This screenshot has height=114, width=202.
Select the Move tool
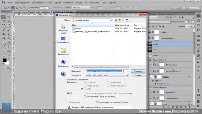[x=9, y=17]
